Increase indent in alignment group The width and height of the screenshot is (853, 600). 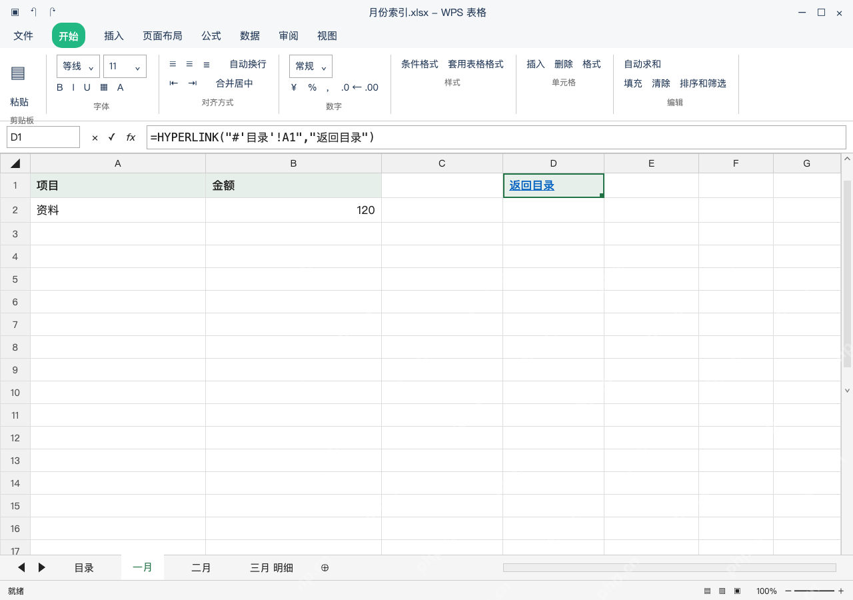click(x=193, y=83)
